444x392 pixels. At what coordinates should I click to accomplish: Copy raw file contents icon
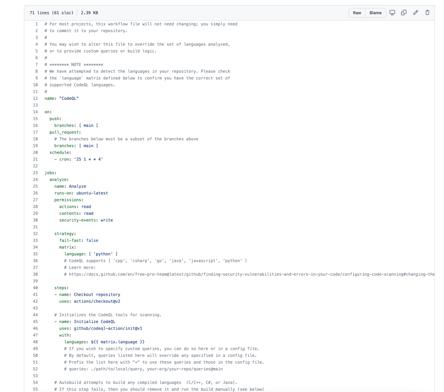pyautogui.click(x=404, y=13)
